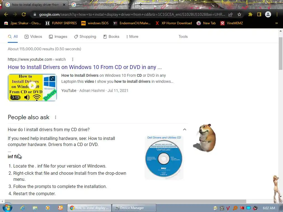Screen dimensions: 283x212
Task: Switch to Books search results
Action: 111,37
